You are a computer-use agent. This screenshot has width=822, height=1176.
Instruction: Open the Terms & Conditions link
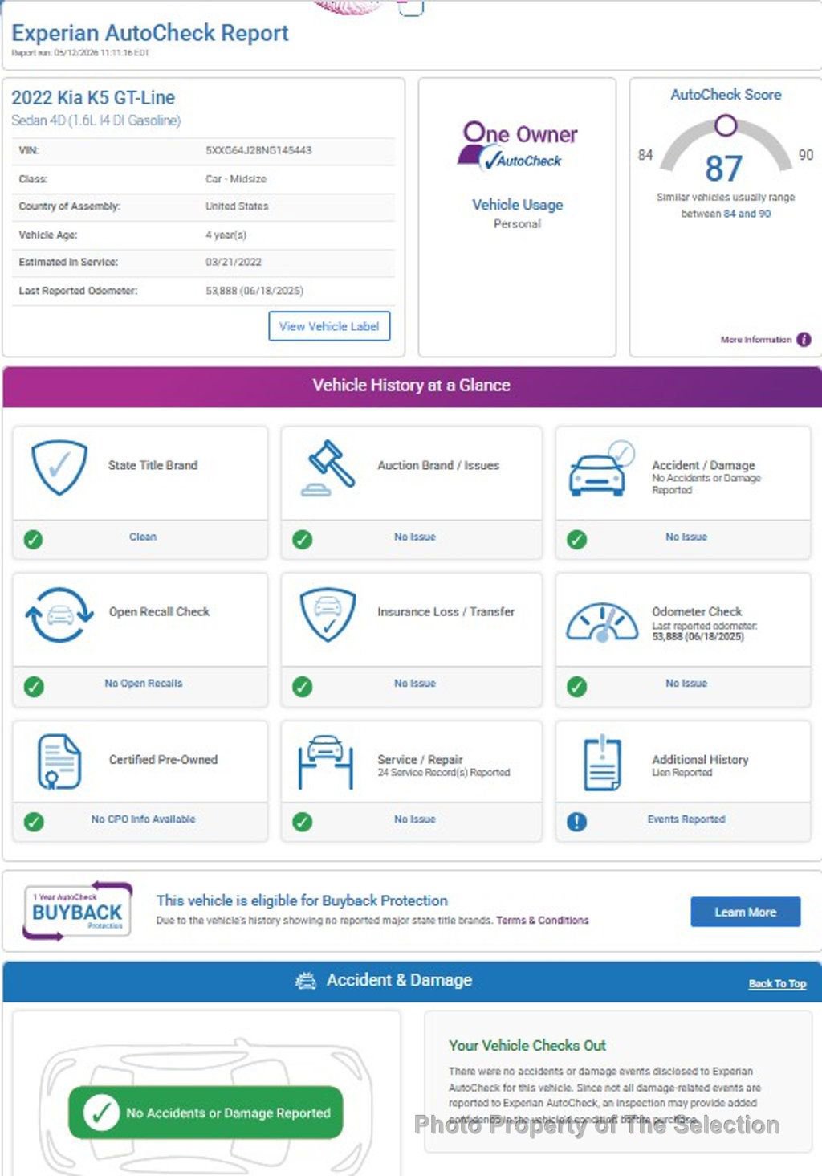tap(542, 921)
